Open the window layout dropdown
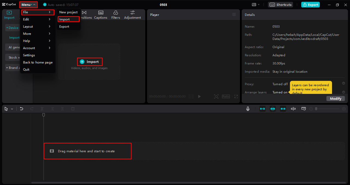Image resolution: width=350 pixels, height=185 pixels. 256,5
